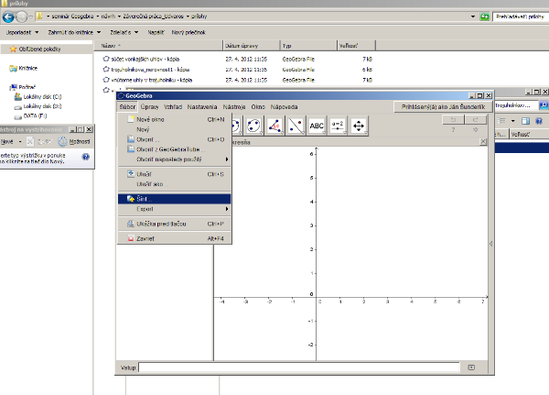Choose Zavrieť from the file menu
This screenshot has height=395, width=549.
tap(175, 238)
